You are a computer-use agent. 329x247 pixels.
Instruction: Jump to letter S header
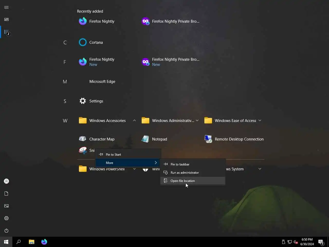point(65,101)
